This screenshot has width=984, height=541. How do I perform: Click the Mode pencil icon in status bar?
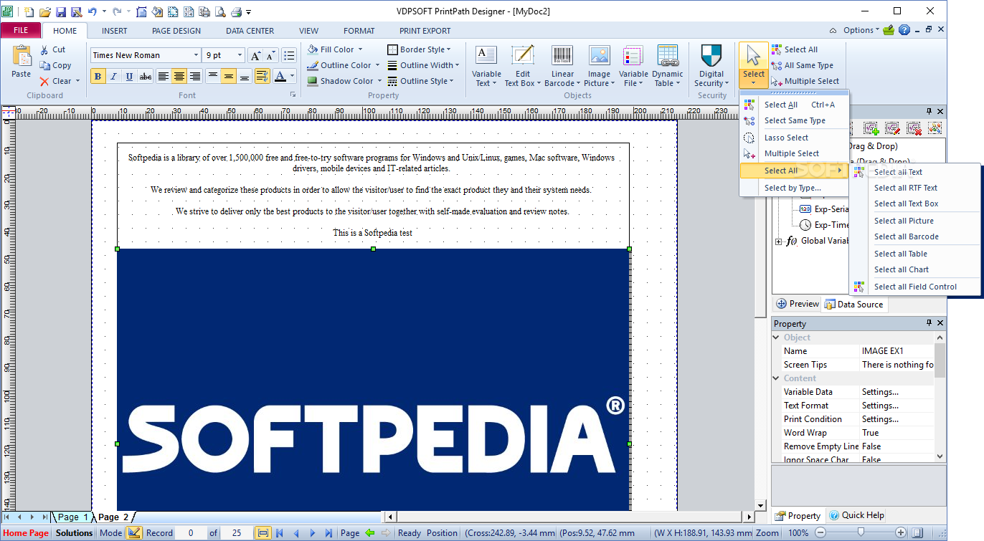[134, 532]
